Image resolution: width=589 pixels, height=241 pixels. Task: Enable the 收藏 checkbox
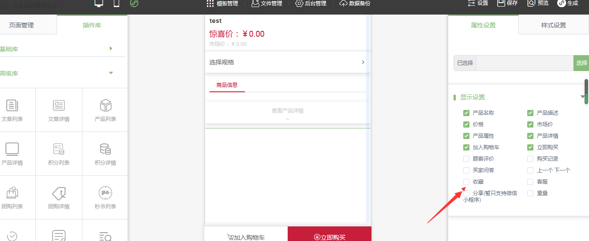pos(466,182)
